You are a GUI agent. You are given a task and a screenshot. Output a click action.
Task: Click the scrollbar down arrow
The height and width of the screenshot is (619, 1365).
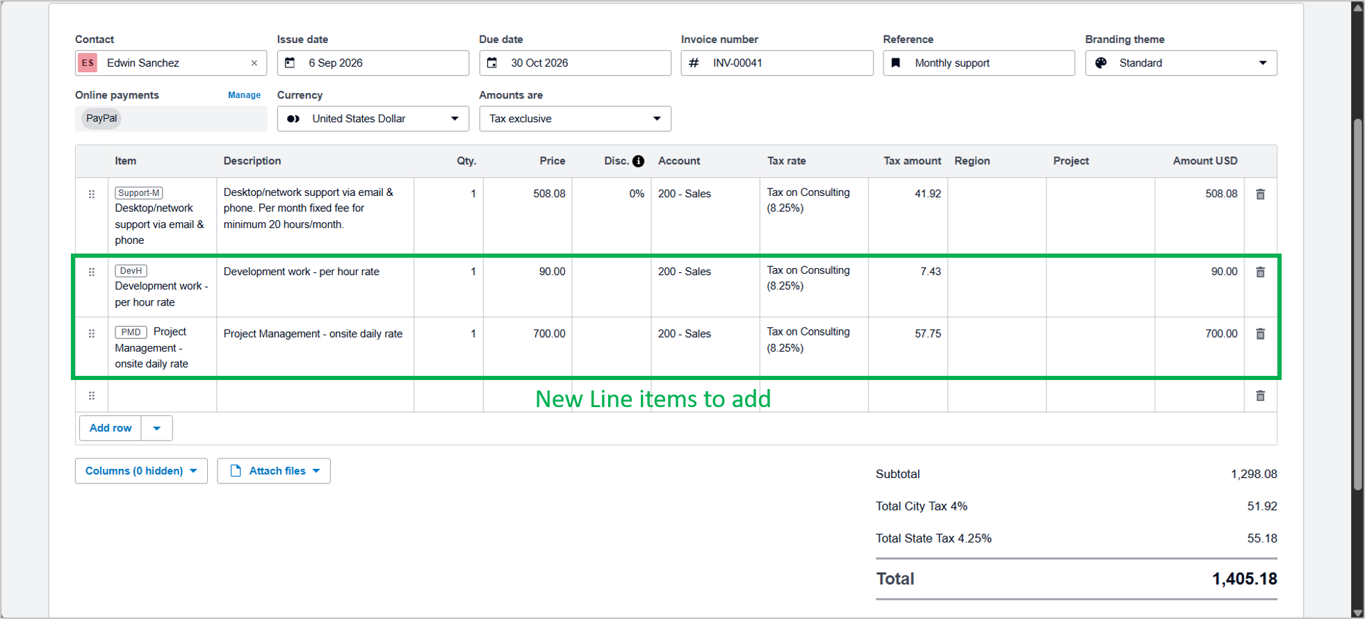[x=1357, y=613]
